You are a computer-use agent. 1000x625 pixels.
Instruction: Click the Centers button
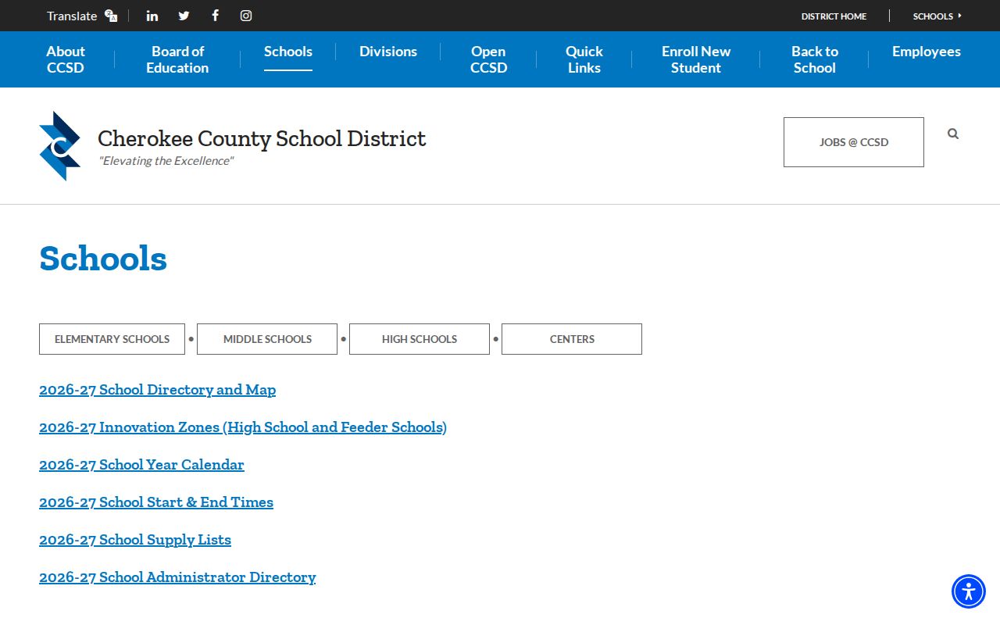click(572, 339)
